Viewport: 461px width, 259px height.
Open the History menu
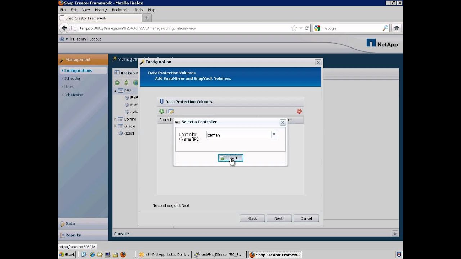[101, 10]
